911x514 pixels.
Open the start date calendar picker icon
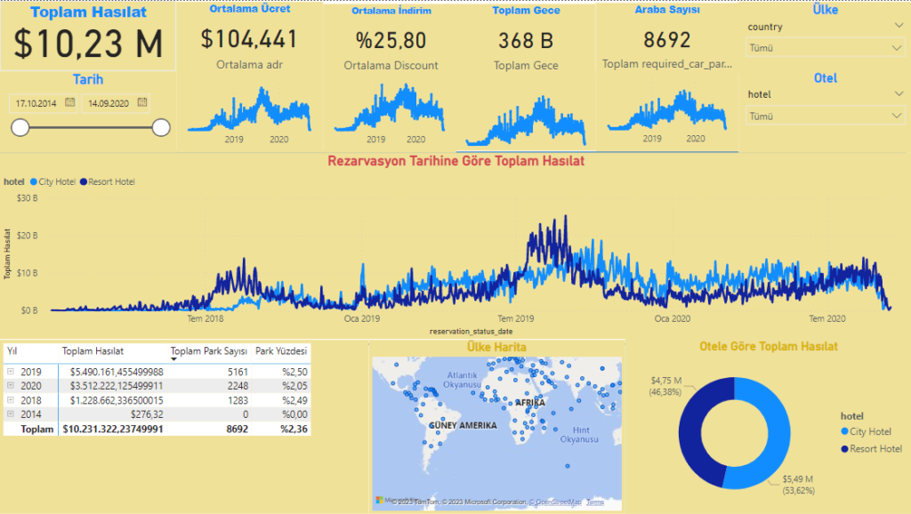(x=69, y=103)
